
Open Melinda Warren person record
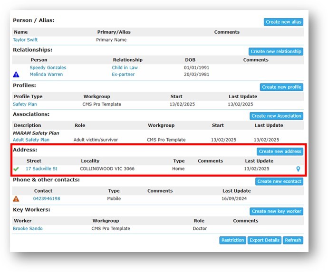pos(46,75)
